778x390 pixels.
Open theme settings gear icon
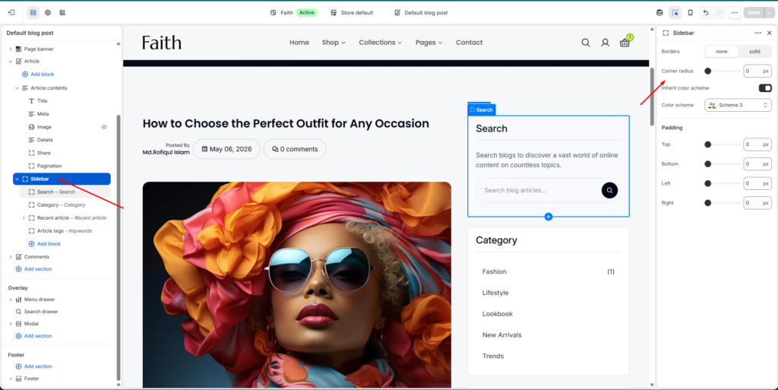coord(48,12)
